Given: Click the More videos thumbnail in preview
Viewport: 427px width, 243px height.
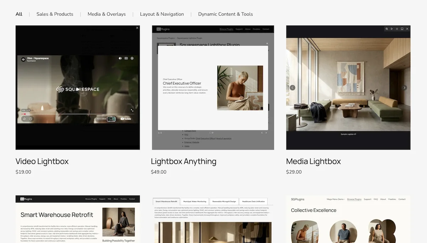Looking at the screenshot, I should [x=111, y=119].
